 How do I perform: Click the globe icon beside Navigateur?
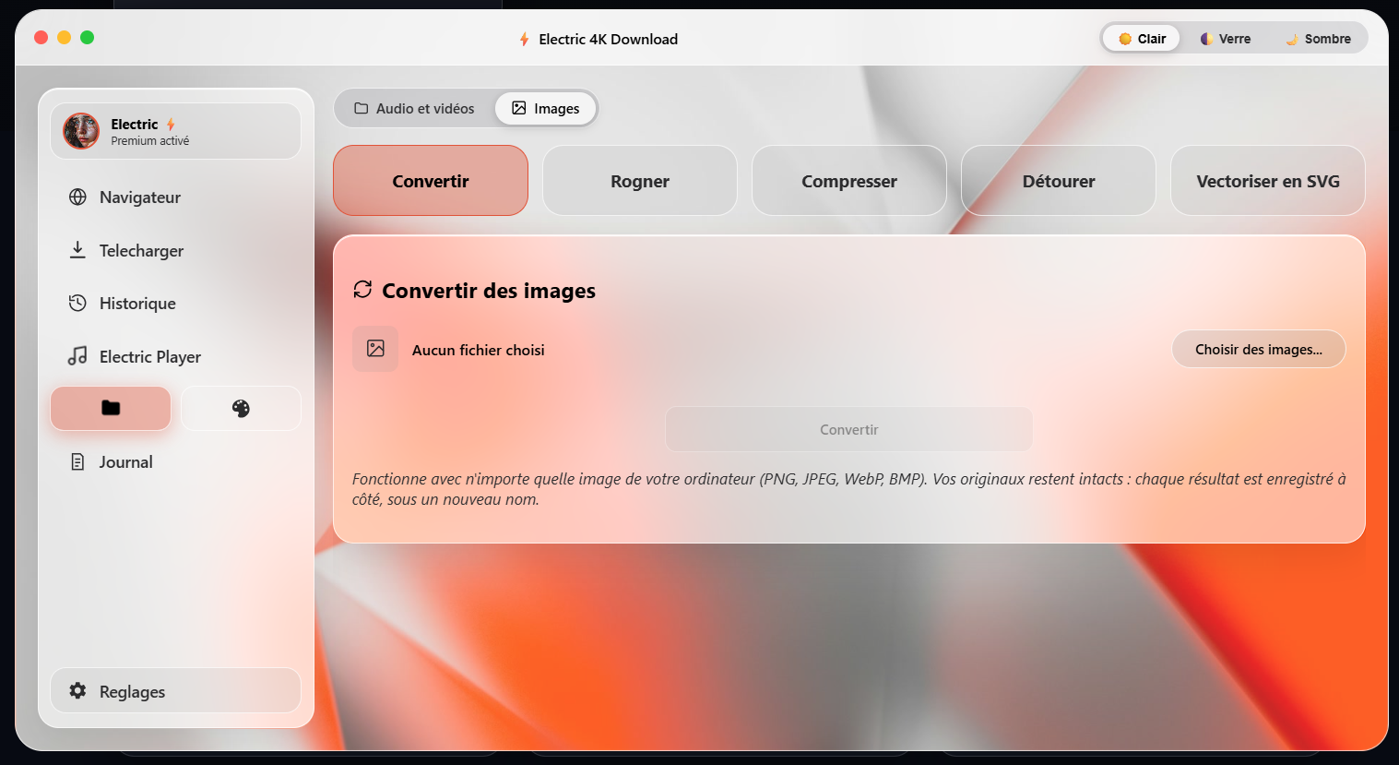click(x=78, y=197)
